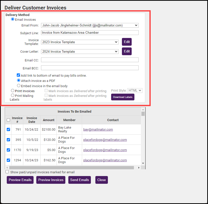Toggle the select-all checkbox in table header

[8, 120]
